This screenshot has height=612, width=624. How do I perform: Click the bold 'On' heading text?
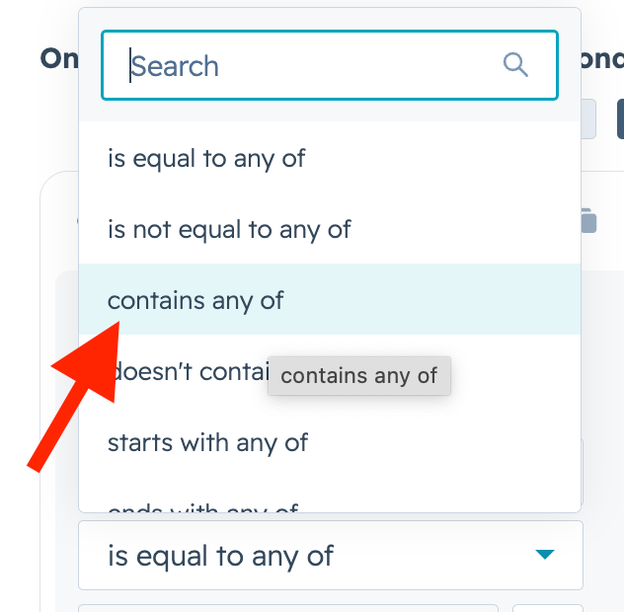pyautogui.click(x=59, y=58)
